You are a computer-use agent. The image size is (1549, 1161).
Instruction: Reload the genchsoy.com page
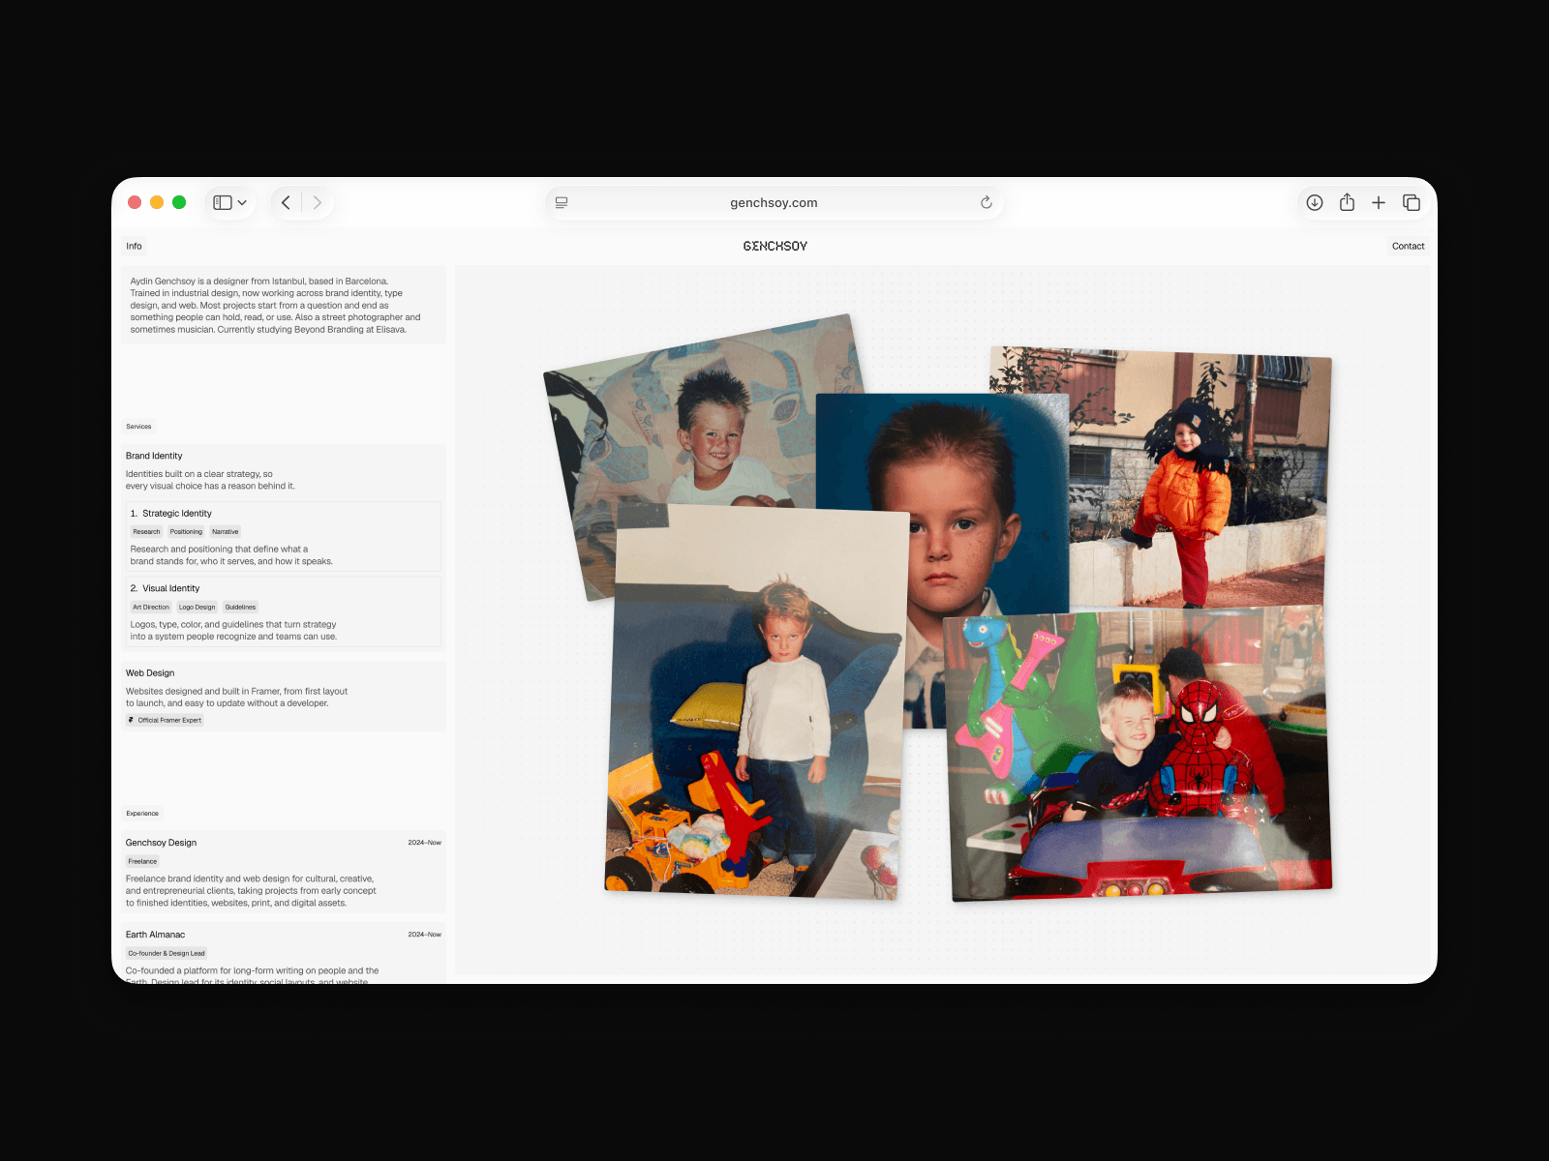986,202
